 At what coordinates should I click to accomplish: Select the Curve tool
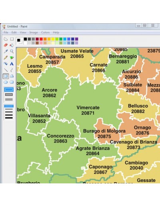tap(12, 70)
